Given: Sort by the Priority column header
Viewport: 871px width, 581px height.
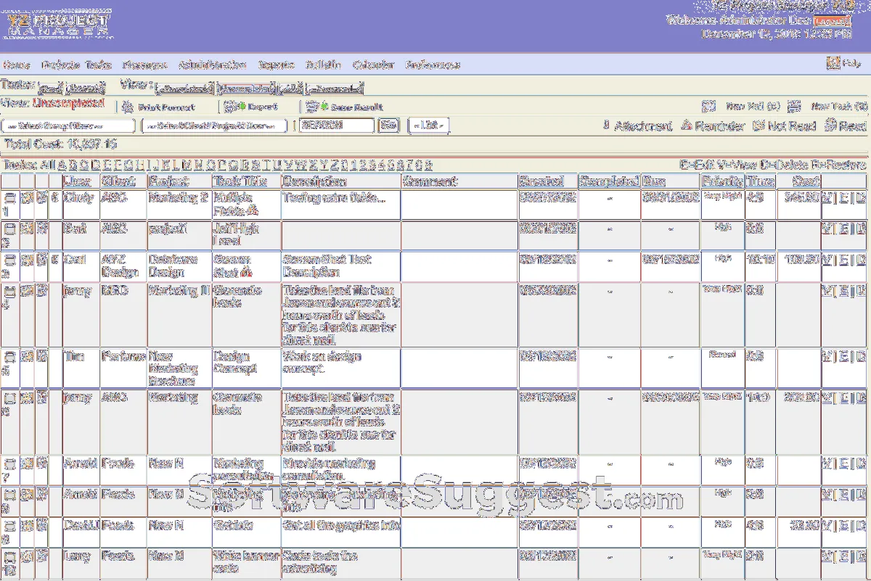Looking at the screenshot, I should pos(722,181).
